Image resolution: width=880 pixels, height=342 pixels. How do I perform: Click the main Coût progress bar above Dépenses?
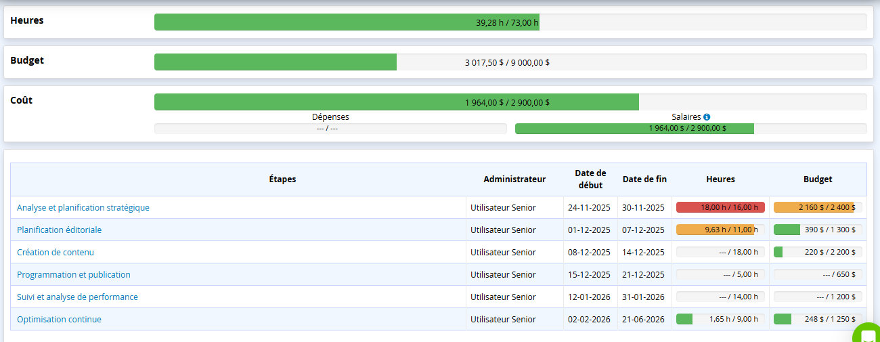510,102
